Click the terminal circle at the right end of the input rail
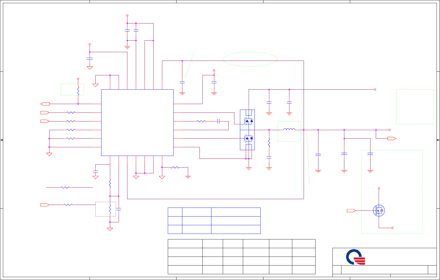The width and height of the screenshot is (440, 280). (x=375, y=90)
